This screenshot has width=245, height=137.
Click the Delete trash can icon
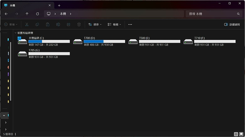coord(79,25)
